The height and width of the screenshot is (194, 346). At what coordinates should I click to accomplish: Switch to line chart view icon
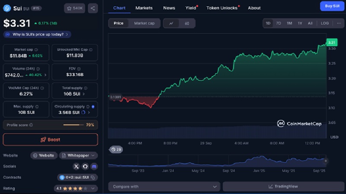171,23
